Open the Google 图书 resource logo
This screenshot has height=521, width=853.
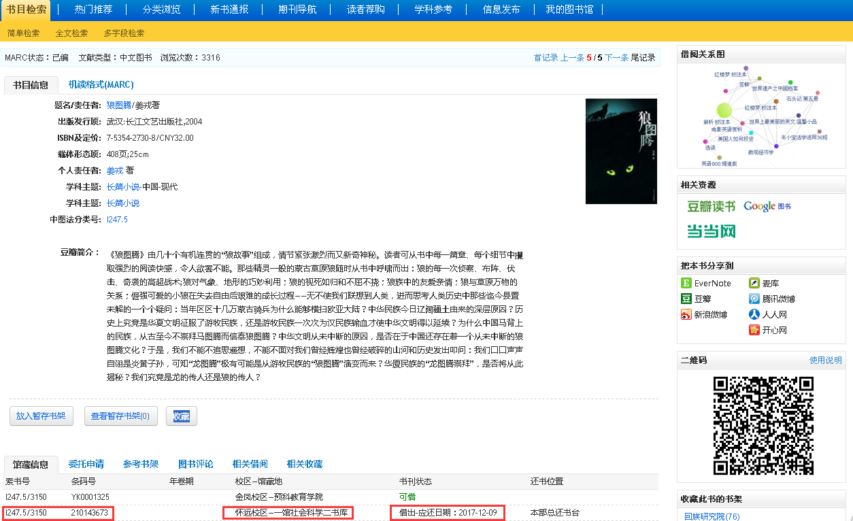767,206
